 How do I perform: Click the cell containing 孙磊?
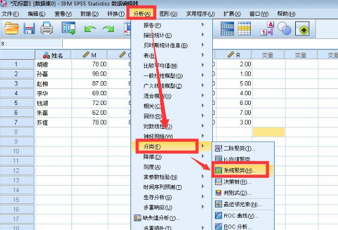pyautogui.click(x=53, y=74)
